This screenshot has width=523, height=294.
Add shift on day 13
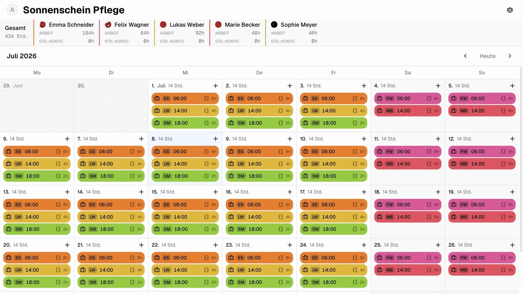coord(67,192)
